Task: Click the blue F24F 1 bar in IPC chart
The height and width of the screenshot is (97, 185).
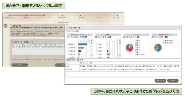Action: tap(83, 44)
